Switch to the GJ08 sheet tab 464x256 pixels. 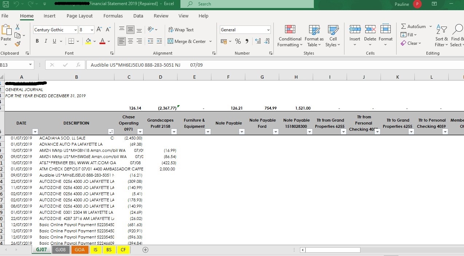pyautogui.click(x=61, y=250)
